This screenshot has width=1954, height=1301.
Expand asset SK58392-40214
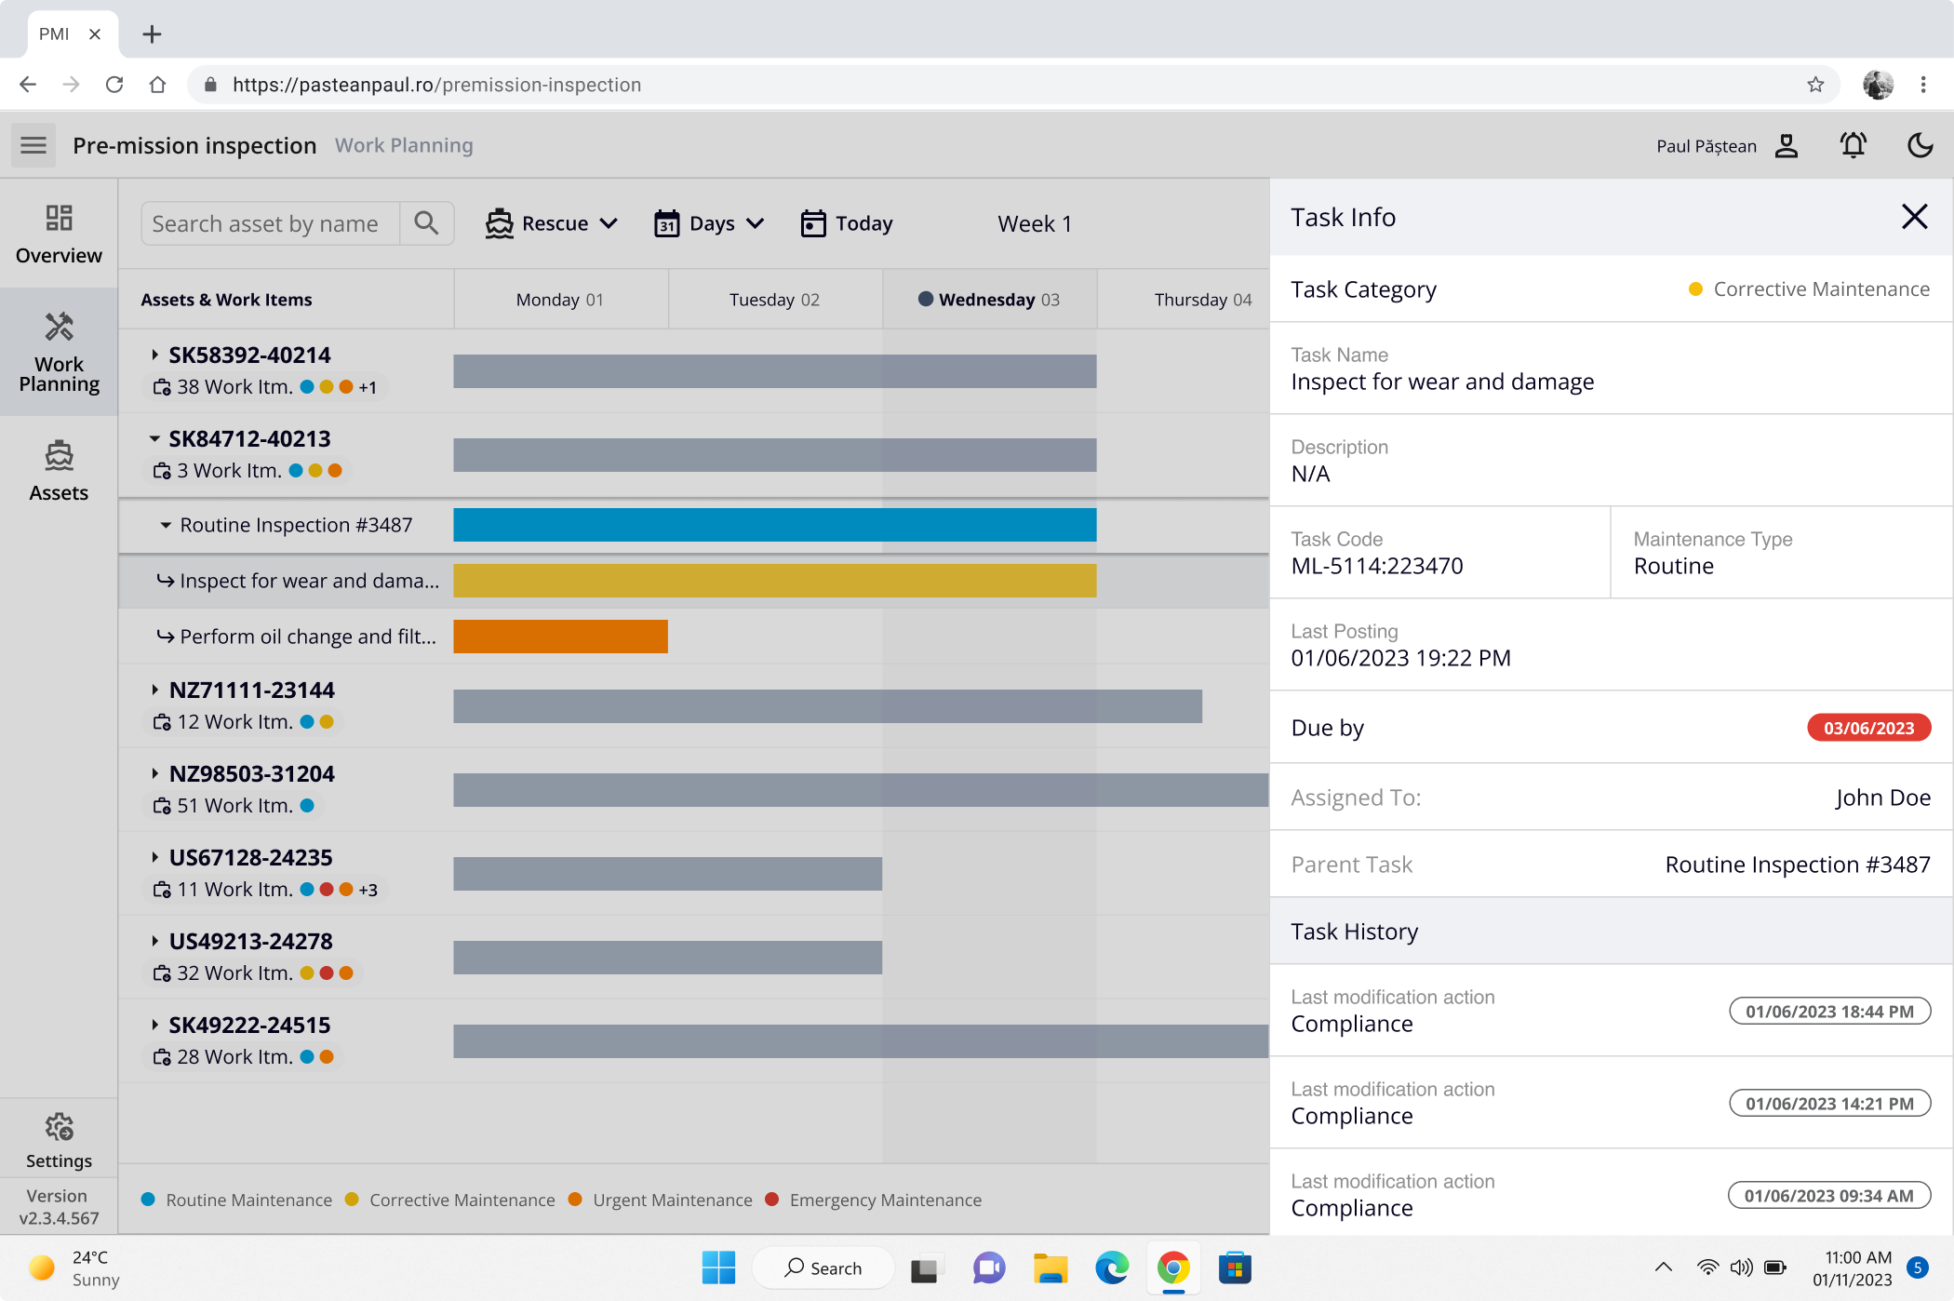click(154, 355)
